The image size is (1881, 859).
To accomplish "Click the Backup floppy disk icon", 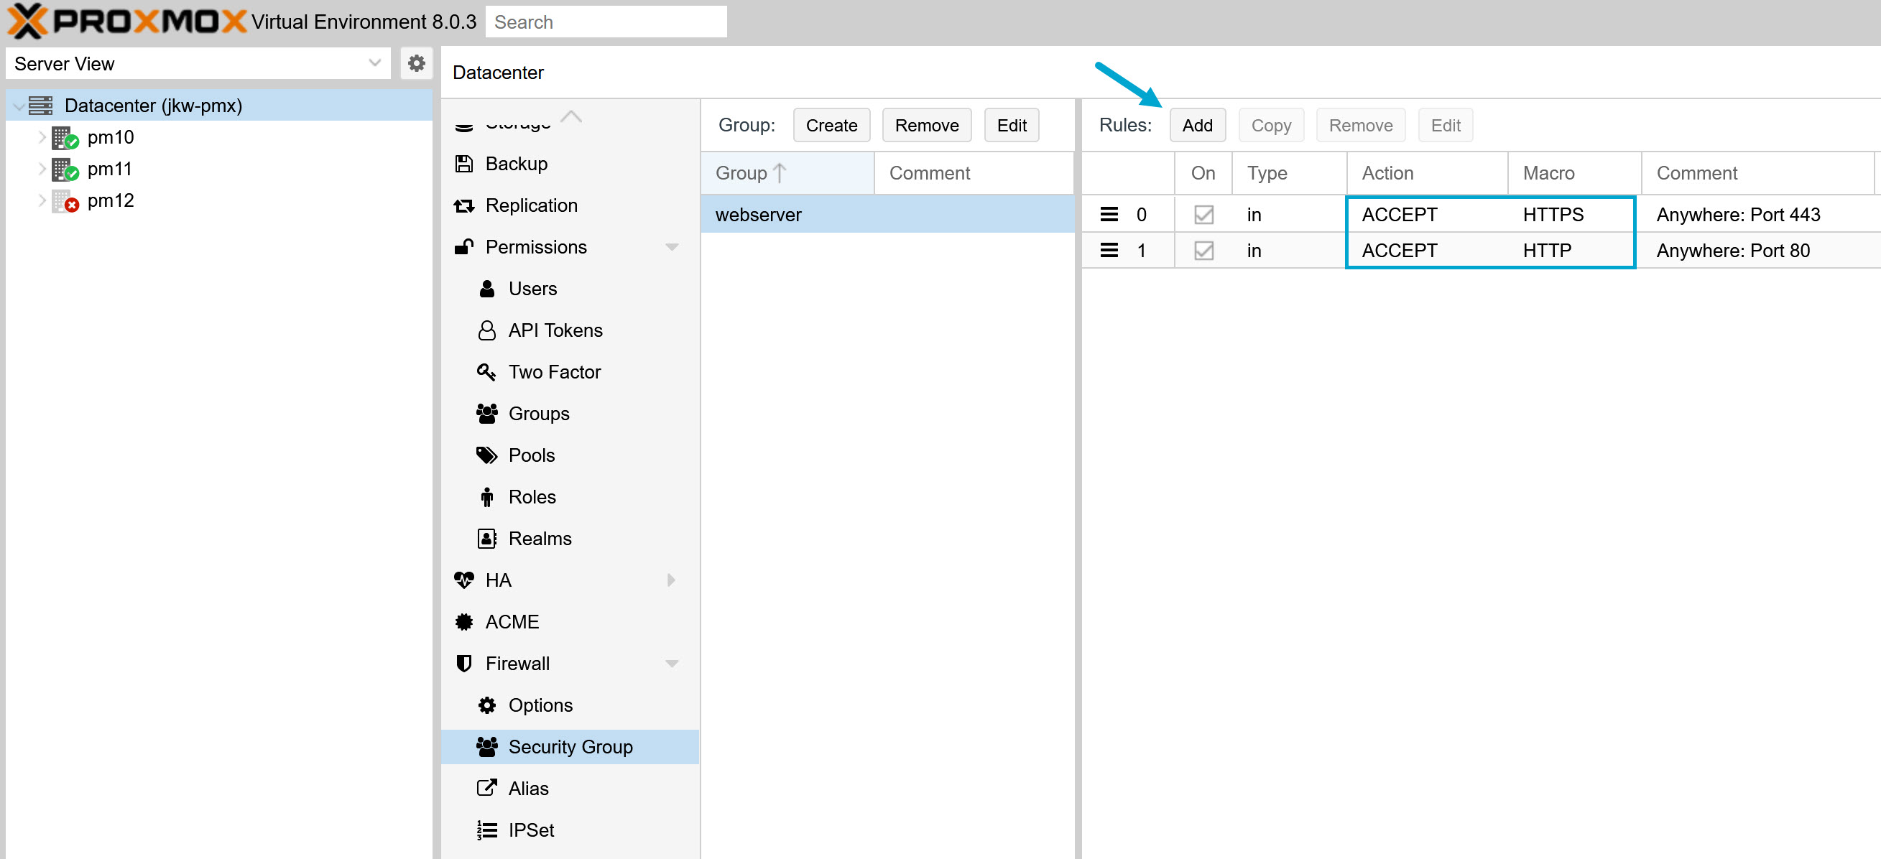I will click(x=463, y=164).
